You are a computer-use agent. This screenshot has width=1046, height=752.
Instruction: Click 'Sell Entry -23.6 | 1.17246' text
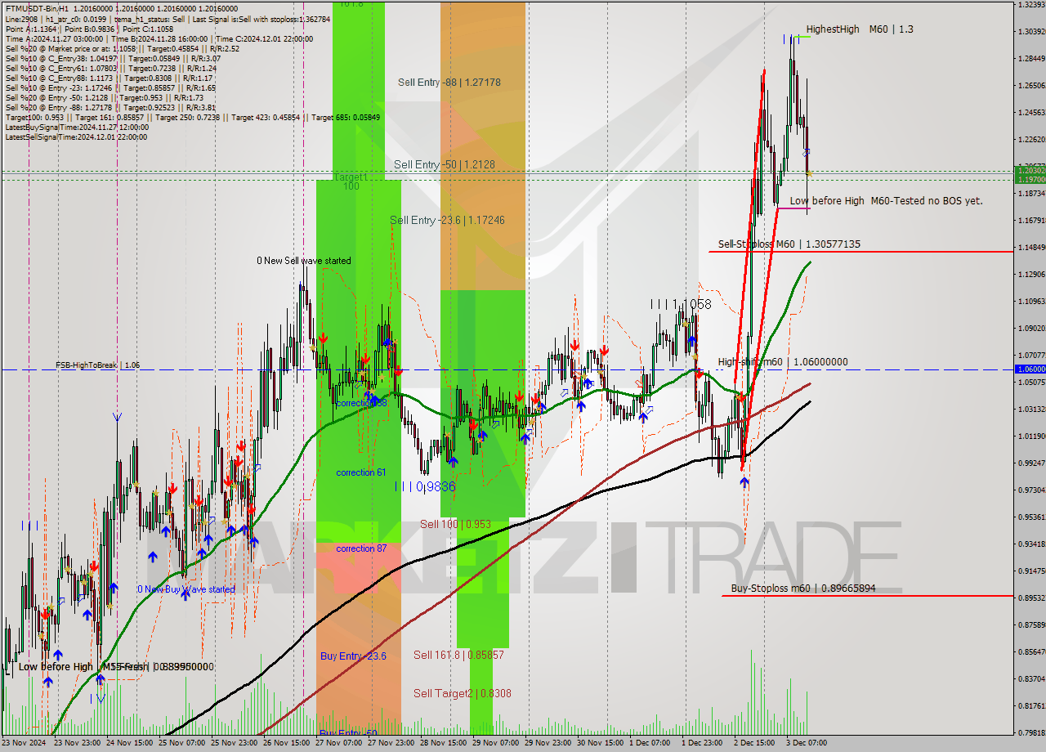click(x=447, y=220)
